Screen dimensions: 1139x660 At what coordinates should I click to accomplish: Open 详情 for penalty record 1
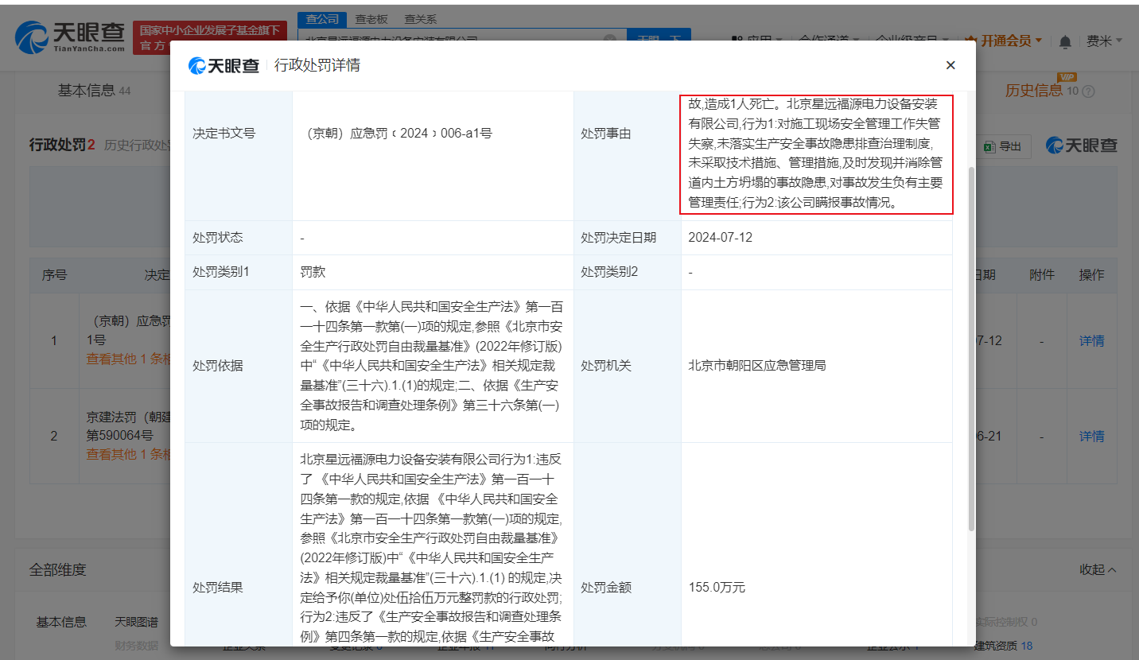pyautogui.click(x=1091, y=340)
